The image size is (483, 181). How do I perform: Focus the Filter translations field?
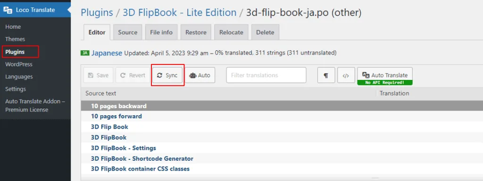pyautogui.click(x=266, y=75)
